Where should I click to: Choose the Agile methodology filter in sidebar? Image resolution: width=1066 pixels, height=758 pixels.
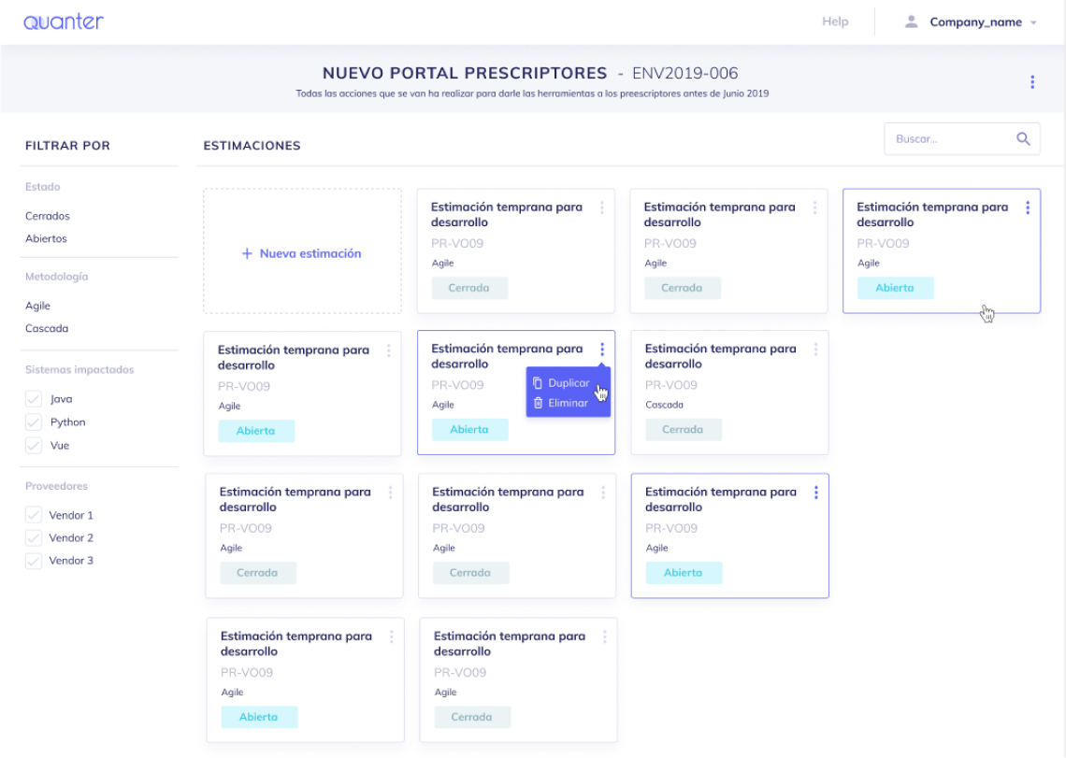38,306
